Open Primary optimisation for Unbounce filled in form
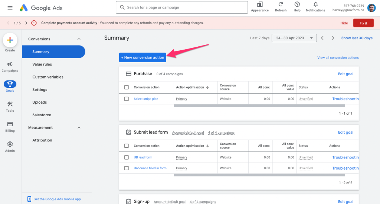The image size is (380, 204). [181, 168]
